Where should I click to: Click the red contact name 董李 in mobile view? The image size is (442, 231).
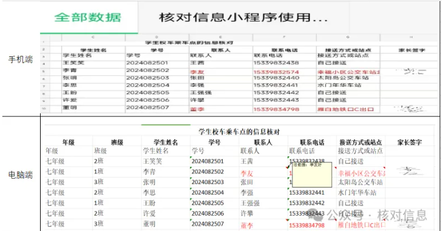(197, 109)
